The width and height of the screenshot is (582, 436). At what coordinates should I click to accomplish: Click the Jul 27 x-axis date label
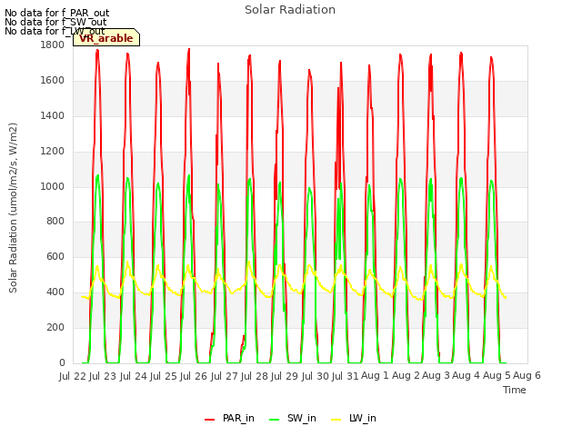(225, 376)
